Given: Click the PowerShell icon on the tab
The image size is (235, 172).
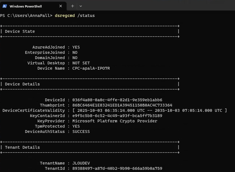Looking at the screenshot, I should 5,6.
